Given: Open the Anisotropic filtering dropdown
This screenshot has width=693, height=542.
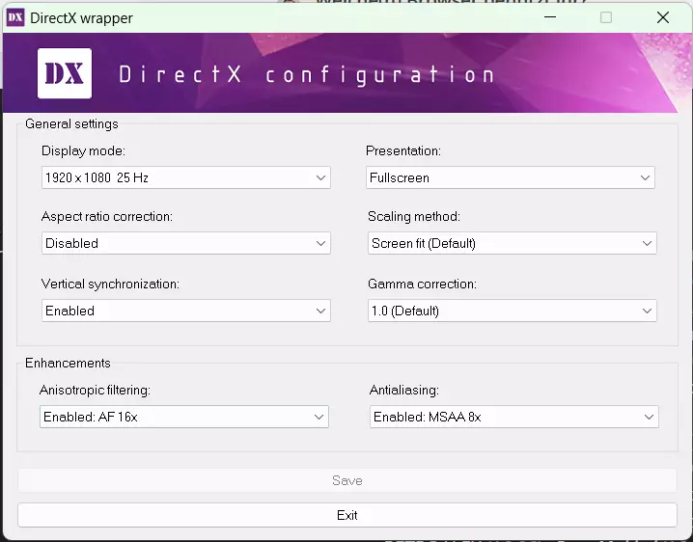Looking at the screenshot, I should tap(184, 417).
